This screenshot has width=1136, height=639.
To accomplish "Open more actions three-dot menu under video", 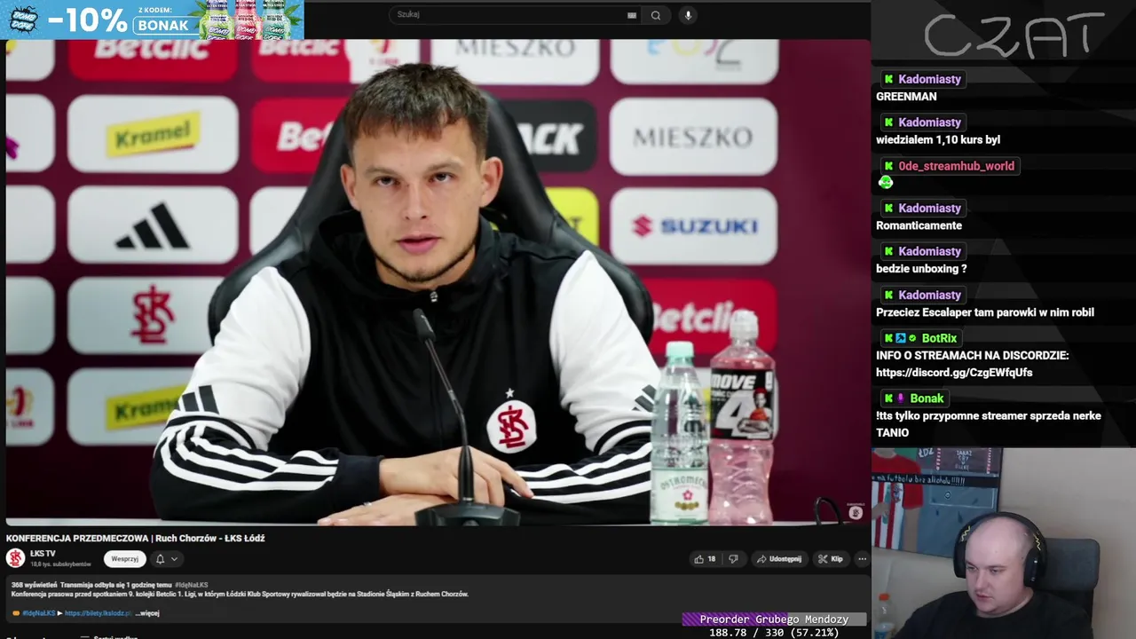I will (x=862, y=559).
